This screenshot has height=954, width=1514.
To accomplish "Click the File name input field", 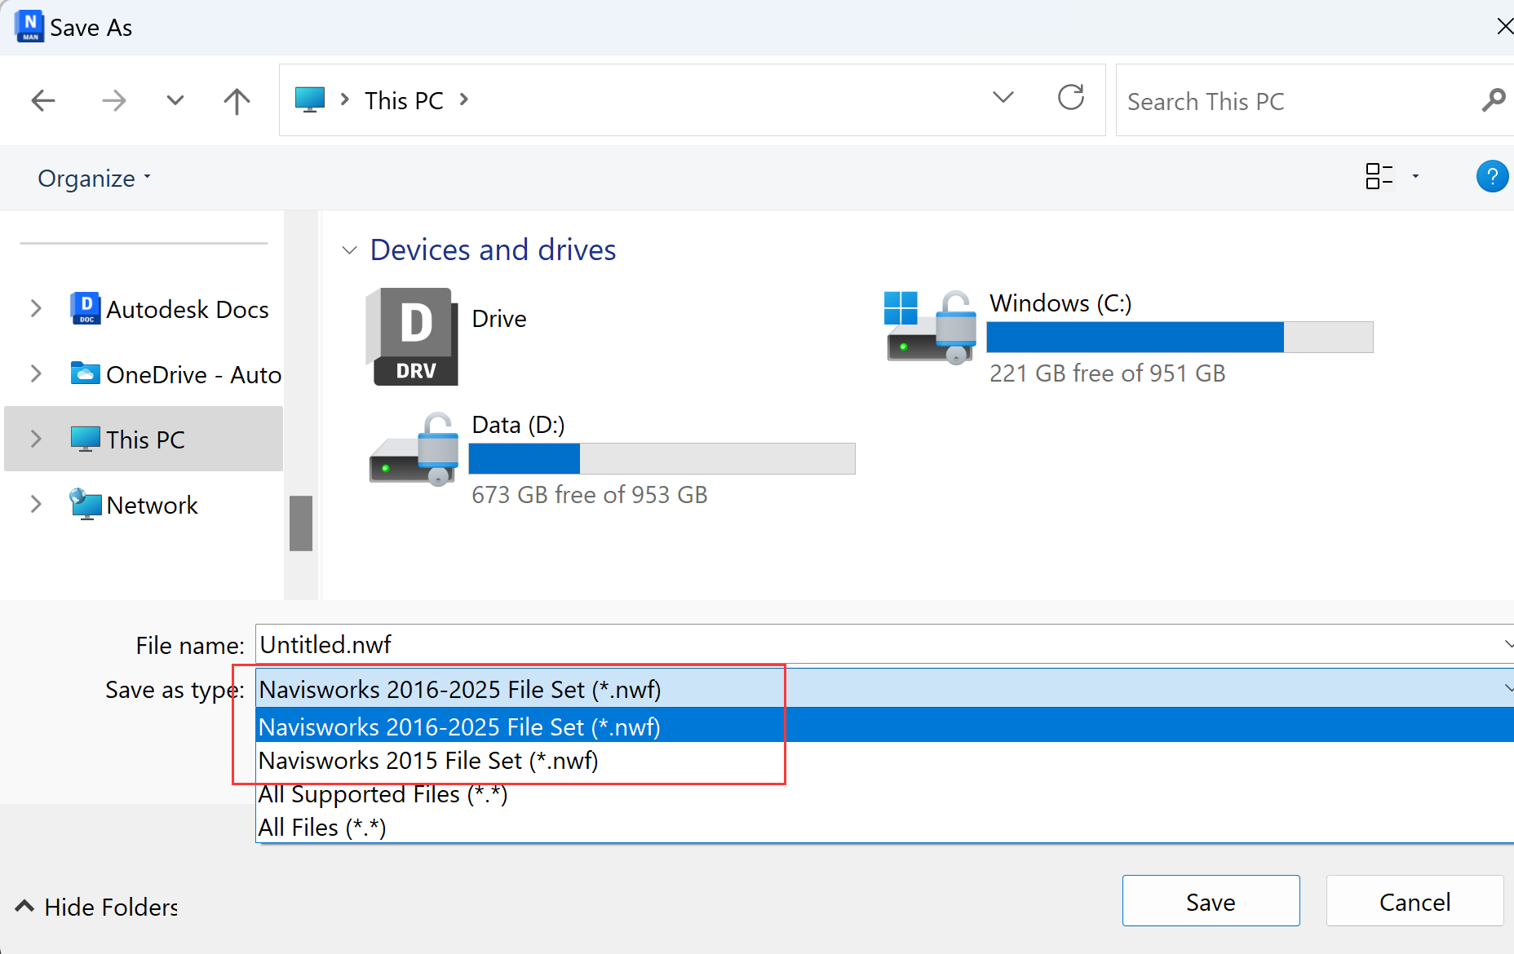I will [571, 644].
